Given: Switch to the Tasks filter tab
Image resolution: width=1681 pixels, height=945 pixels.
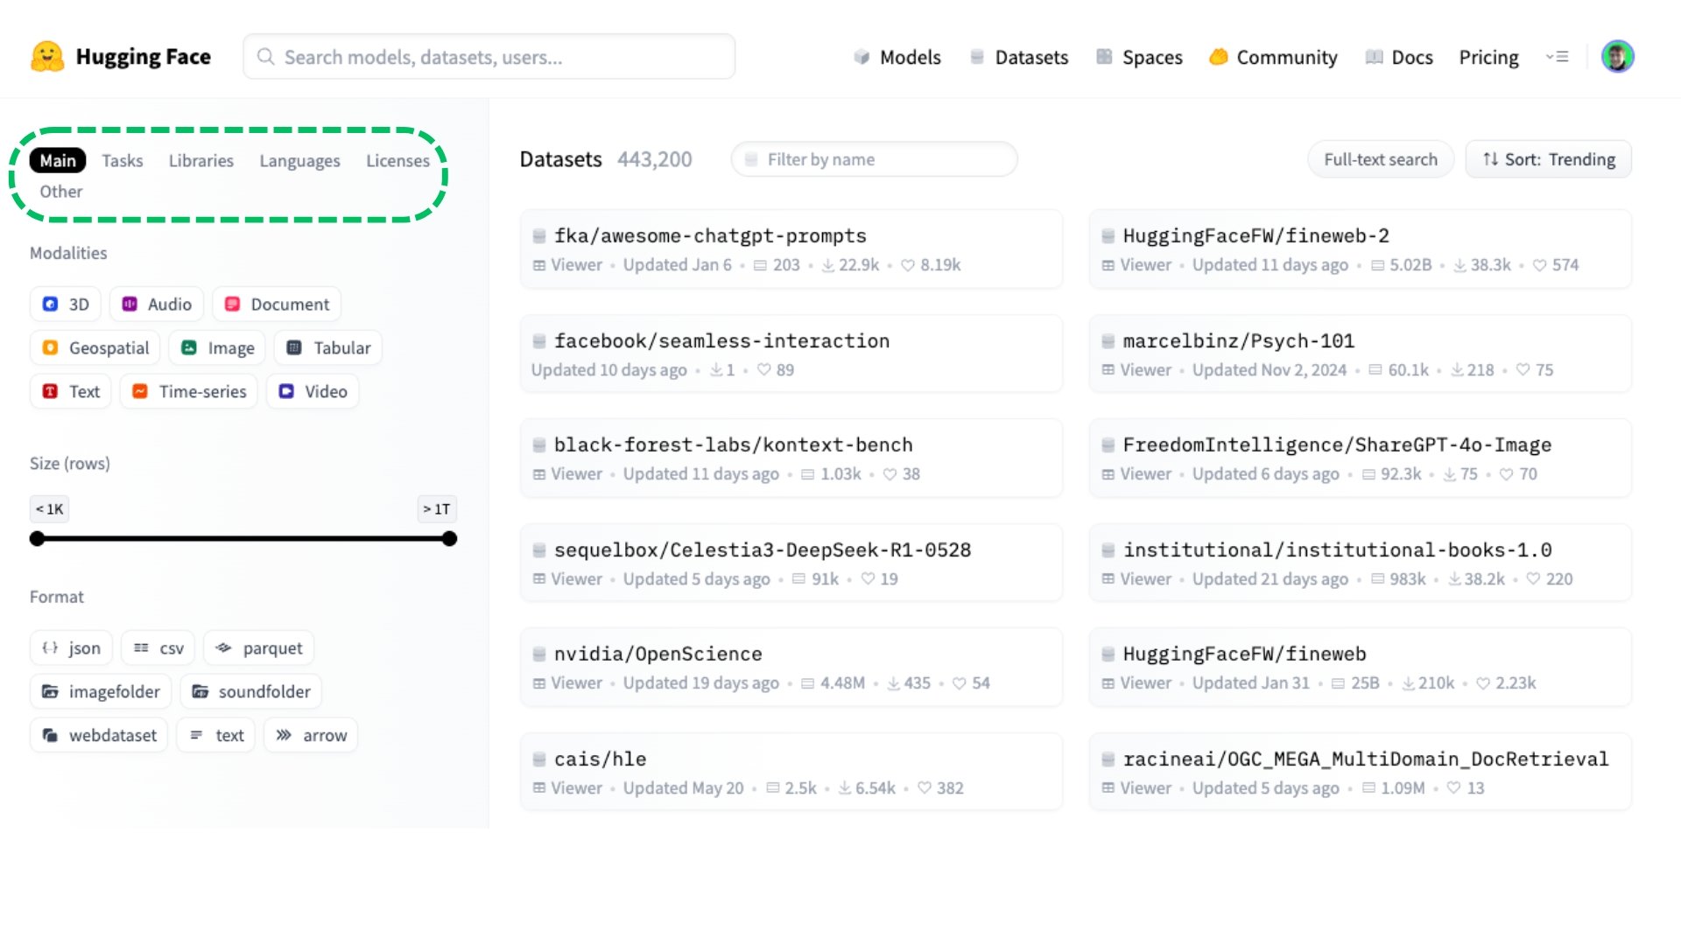Looking at the screenshot, I should pos(123,160).
